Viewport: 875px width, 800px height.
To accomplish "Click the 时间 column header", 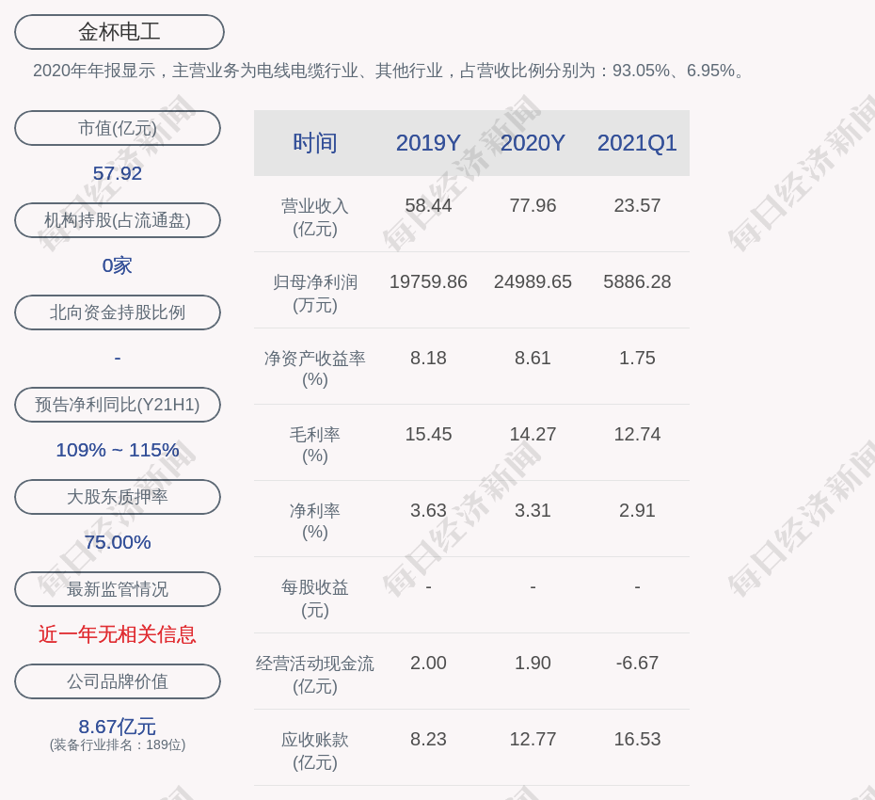I will (x=315, y=143).
